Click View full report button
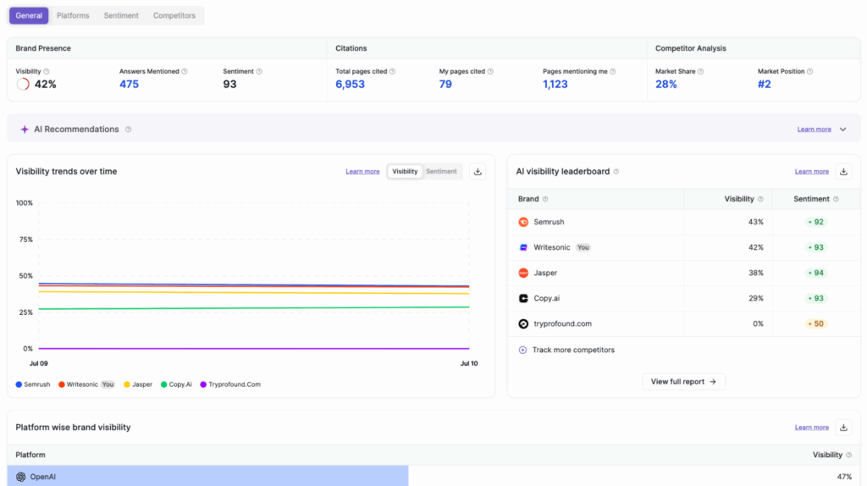The width and height of the screenshot is (867, 486). pos(683,382)
